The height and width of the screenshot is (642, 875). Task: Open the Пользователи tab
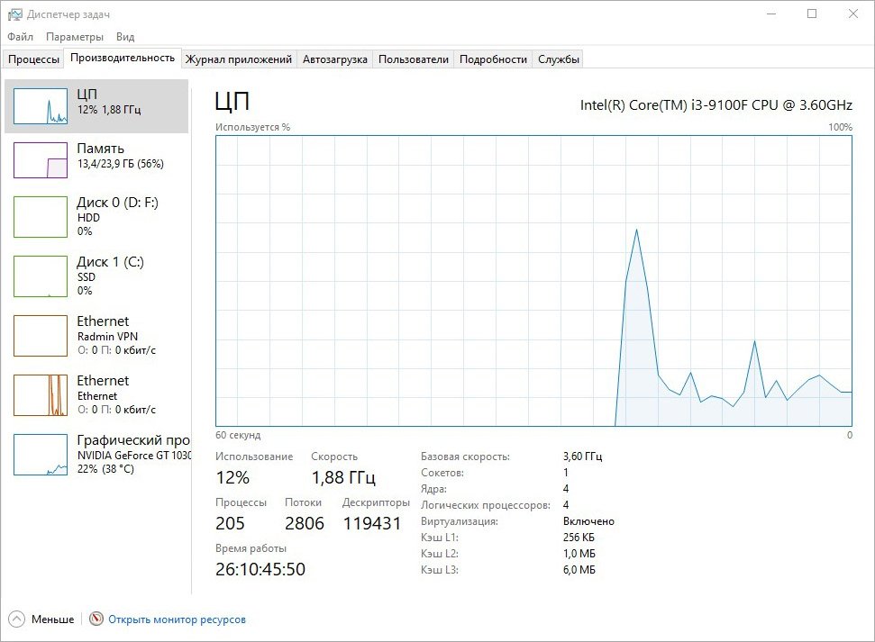[x=413, y=59]
